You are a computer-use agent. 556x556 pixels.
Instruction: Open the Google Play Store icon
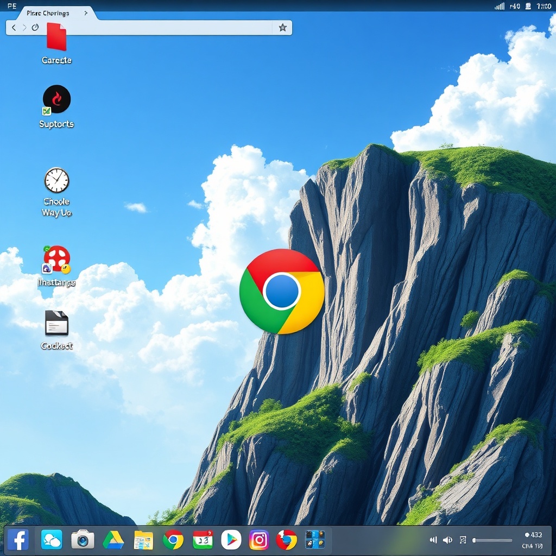(x=231, y=540)
